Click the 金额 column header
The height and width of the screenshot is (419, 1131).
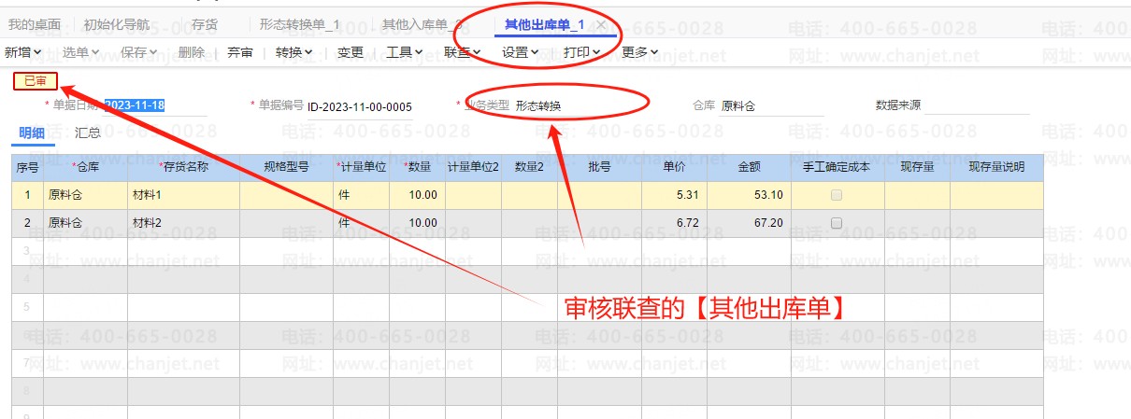[x=749, y=167]
